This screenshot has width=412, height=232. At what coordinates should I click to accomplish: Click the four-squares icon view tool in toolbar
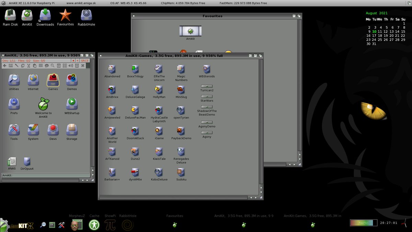point(65,66)
